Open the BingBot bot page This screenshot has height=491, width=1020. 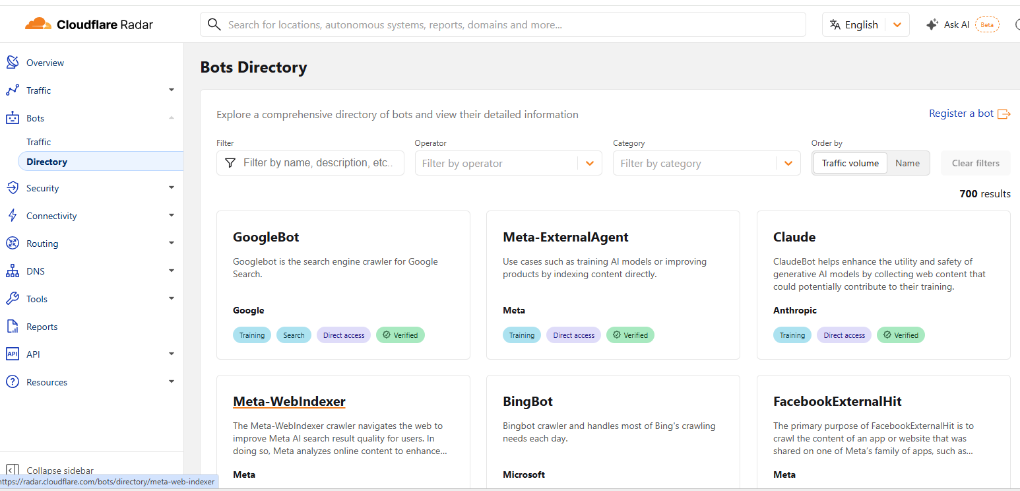coord(527,401)
